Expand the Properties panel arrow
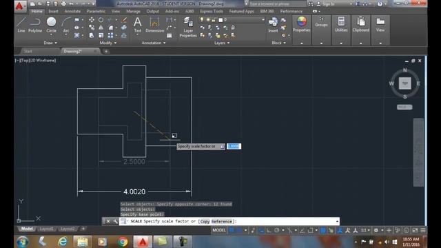Image resolution: width=441 pixels, height=248 pixels. click(x=302, y=43)
